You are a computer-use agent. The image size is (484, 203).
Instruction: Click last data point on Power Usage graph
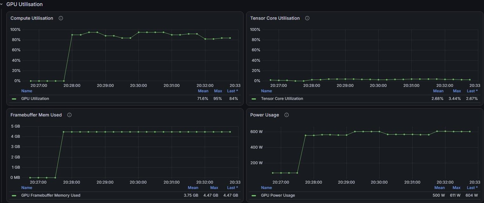pos(470,131)
